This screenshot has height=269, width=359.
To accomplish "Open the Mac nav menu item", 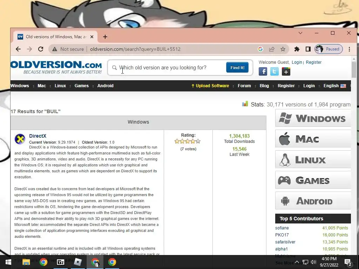I will tap(42, 86).
